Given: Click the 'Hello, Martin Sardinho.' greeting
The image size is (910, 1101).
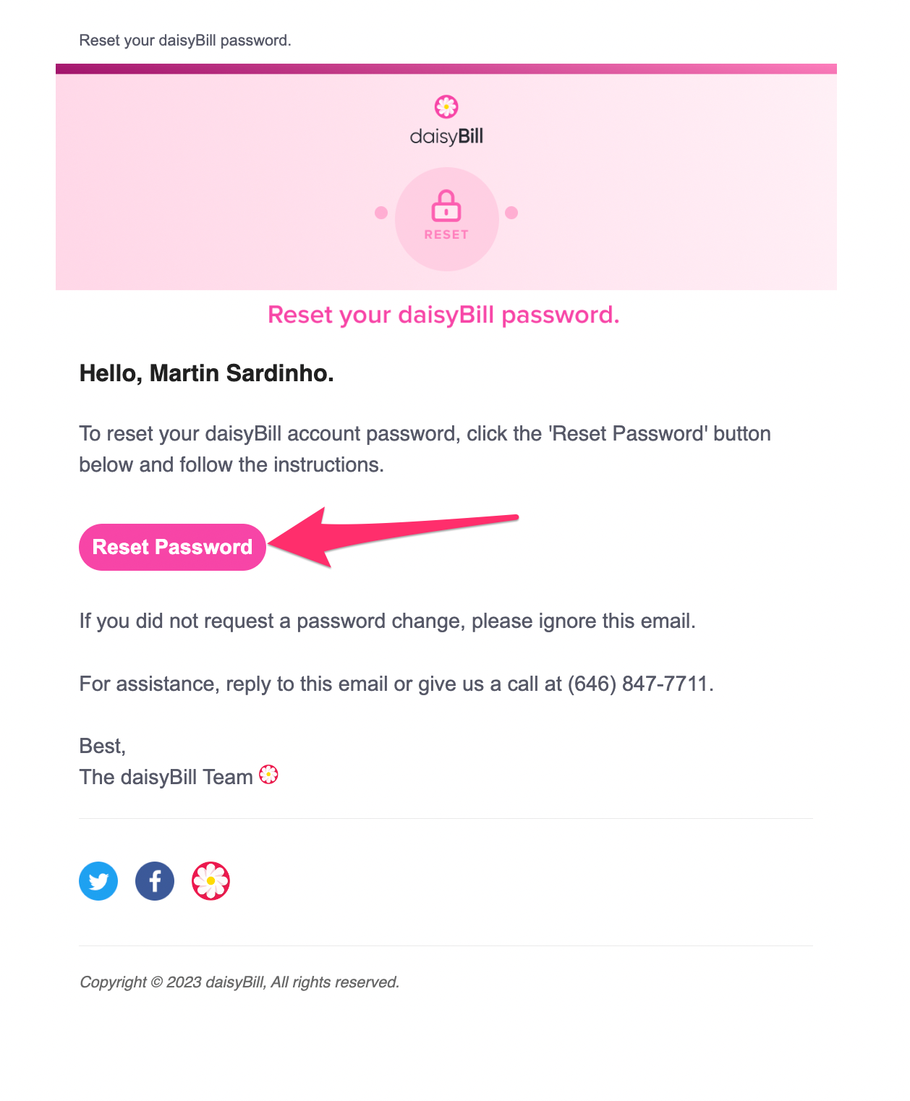Looking at the screenshot, I should [206, 373].
